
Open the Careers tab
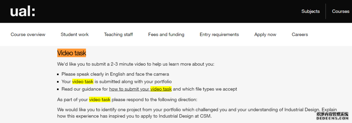pos(300,34)
